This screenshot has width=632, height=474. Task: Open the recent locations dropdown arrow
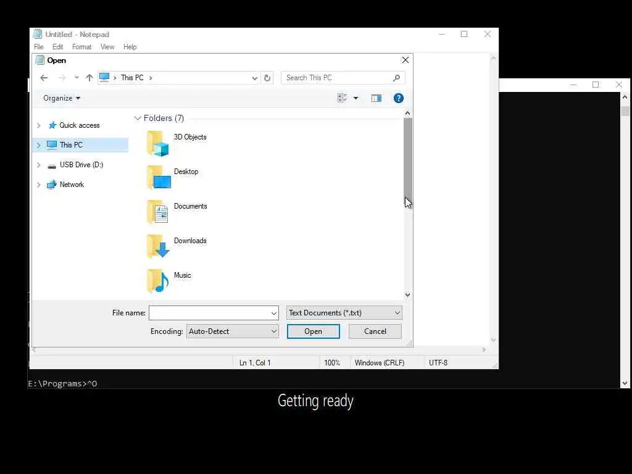tap(77, 78)
